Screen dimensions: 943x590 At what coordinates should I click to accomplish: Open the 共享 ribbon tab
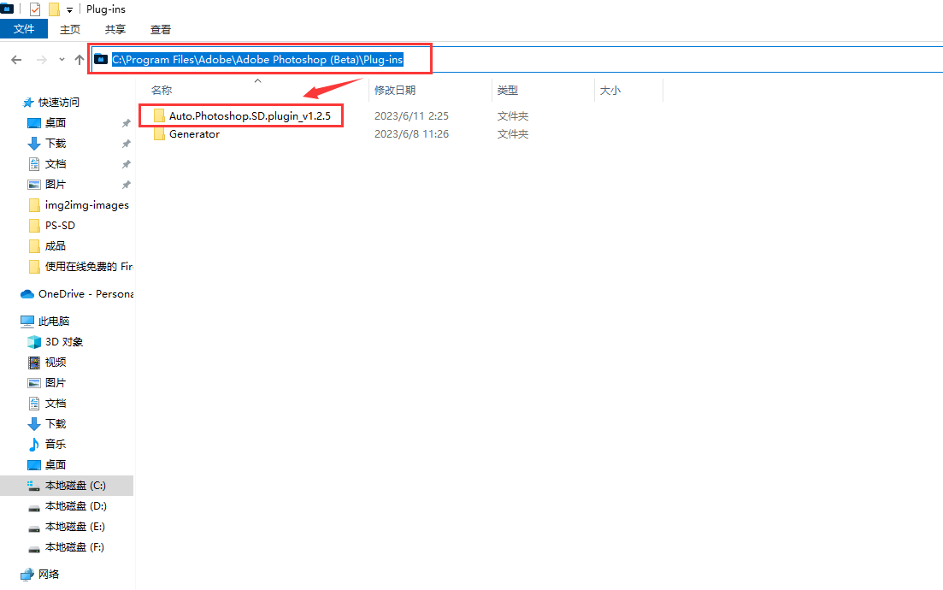(x=115, y=29)
